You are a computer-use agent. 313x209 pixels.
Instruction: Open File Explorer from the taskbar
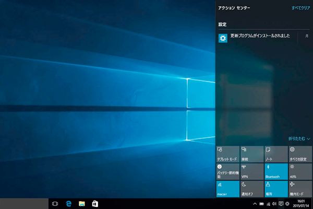coord(82,204)
